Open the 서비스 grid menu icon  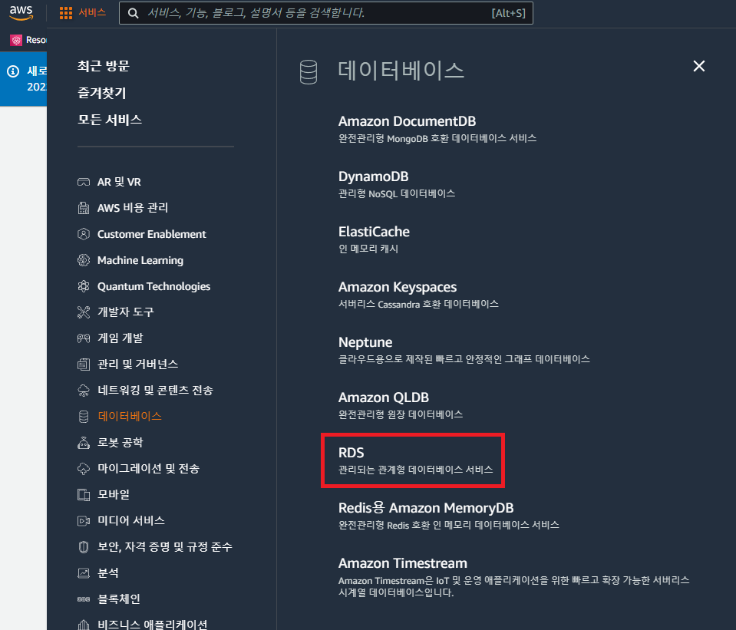coord(66,13)
